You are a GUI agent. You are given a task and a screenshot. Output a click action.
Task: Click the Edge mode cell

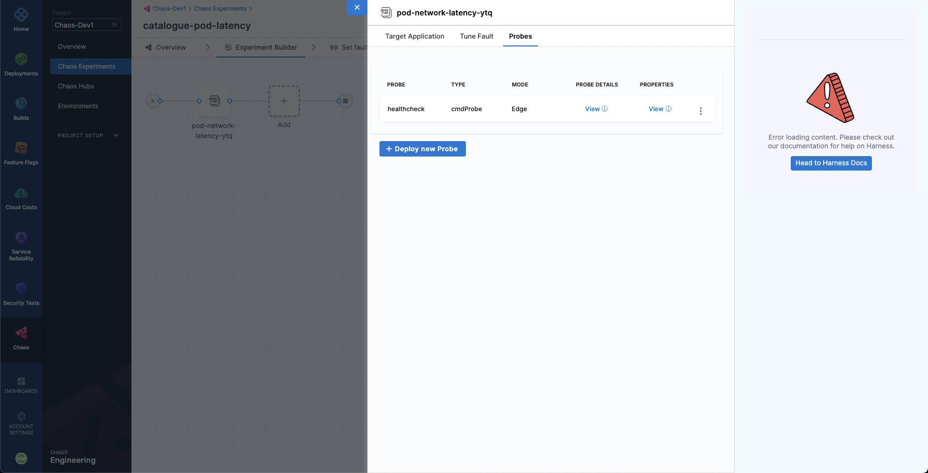point(519,109)
